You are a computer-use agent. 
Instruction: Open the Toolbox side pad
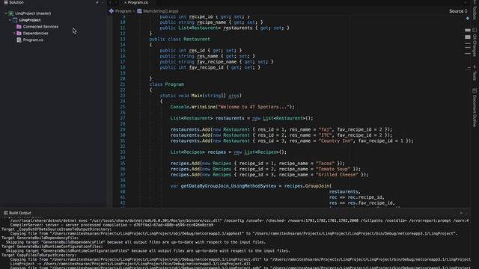tap(475, 10)
